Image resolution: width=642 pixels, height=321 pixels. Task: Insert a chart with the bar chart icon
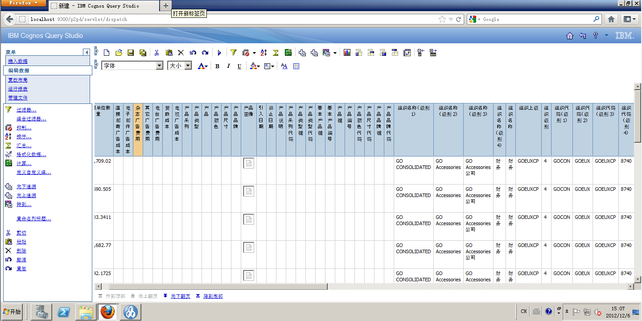click(x=347, y=53)
